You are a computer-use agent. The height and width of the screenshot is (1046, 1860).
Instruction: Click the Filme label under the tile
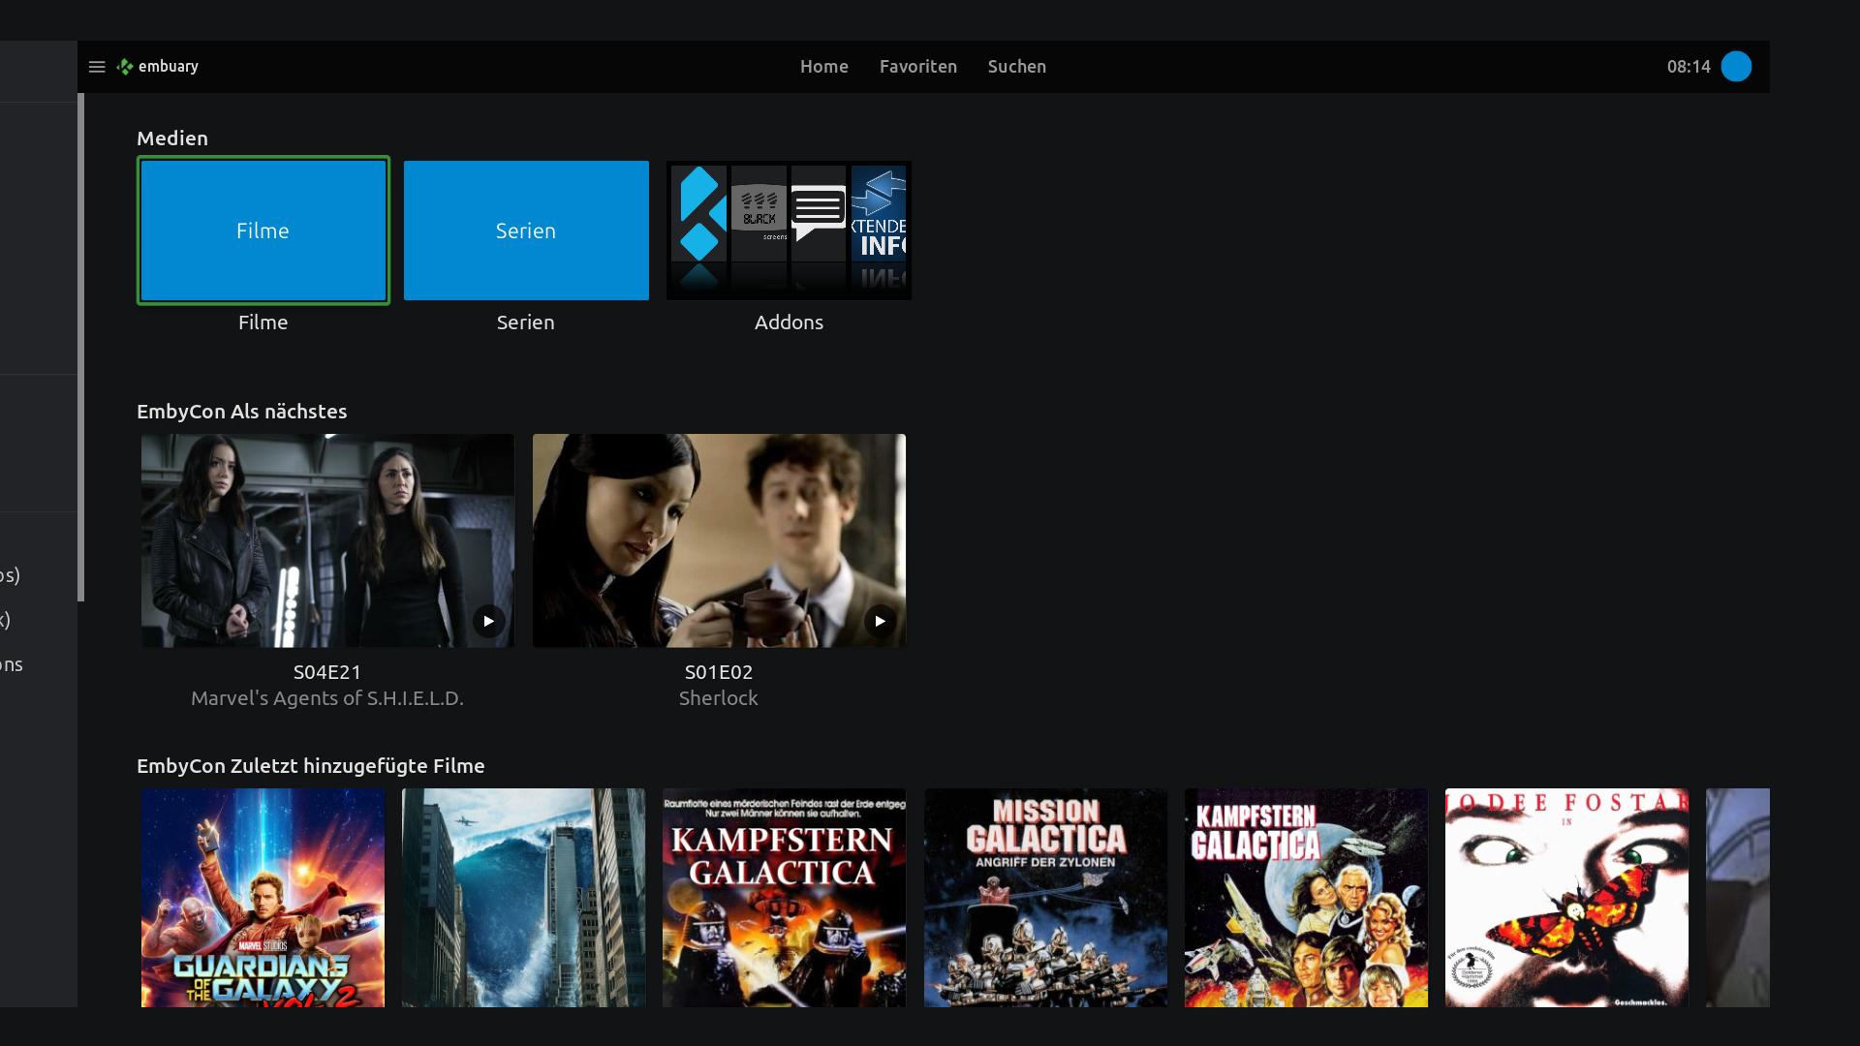pos(263,323)
